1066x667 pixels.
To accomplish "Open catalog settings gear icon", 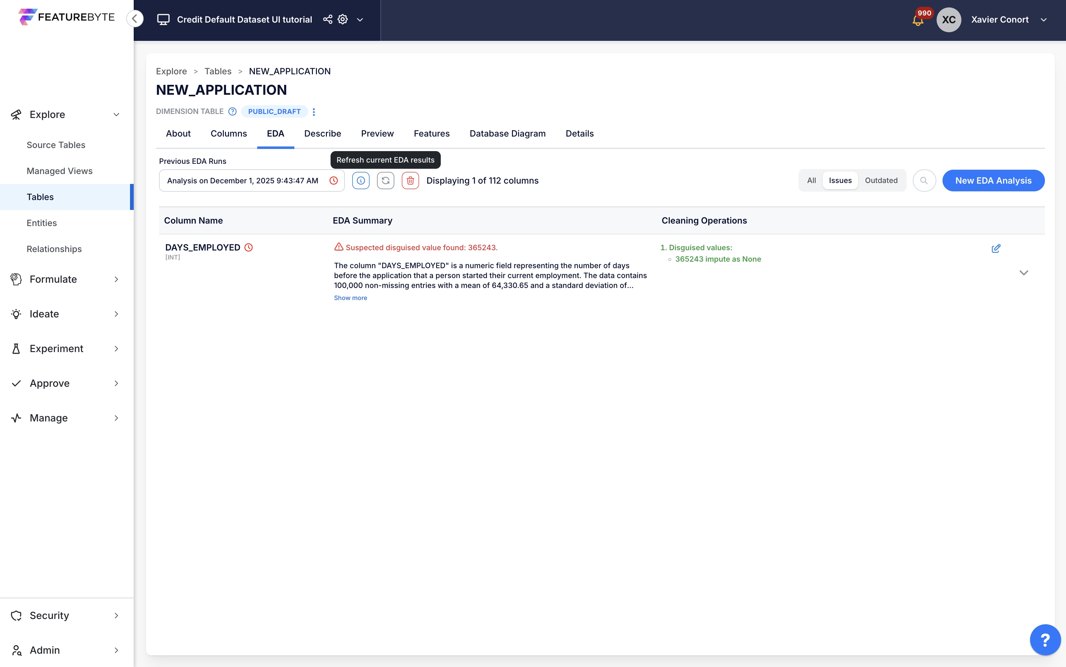I will pos(343,20).
